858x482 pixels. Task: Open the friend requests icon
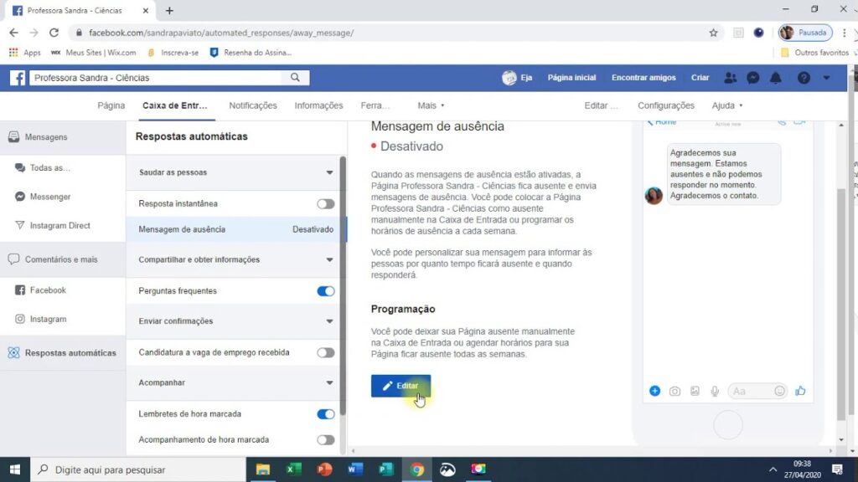(x=730, y=78)
